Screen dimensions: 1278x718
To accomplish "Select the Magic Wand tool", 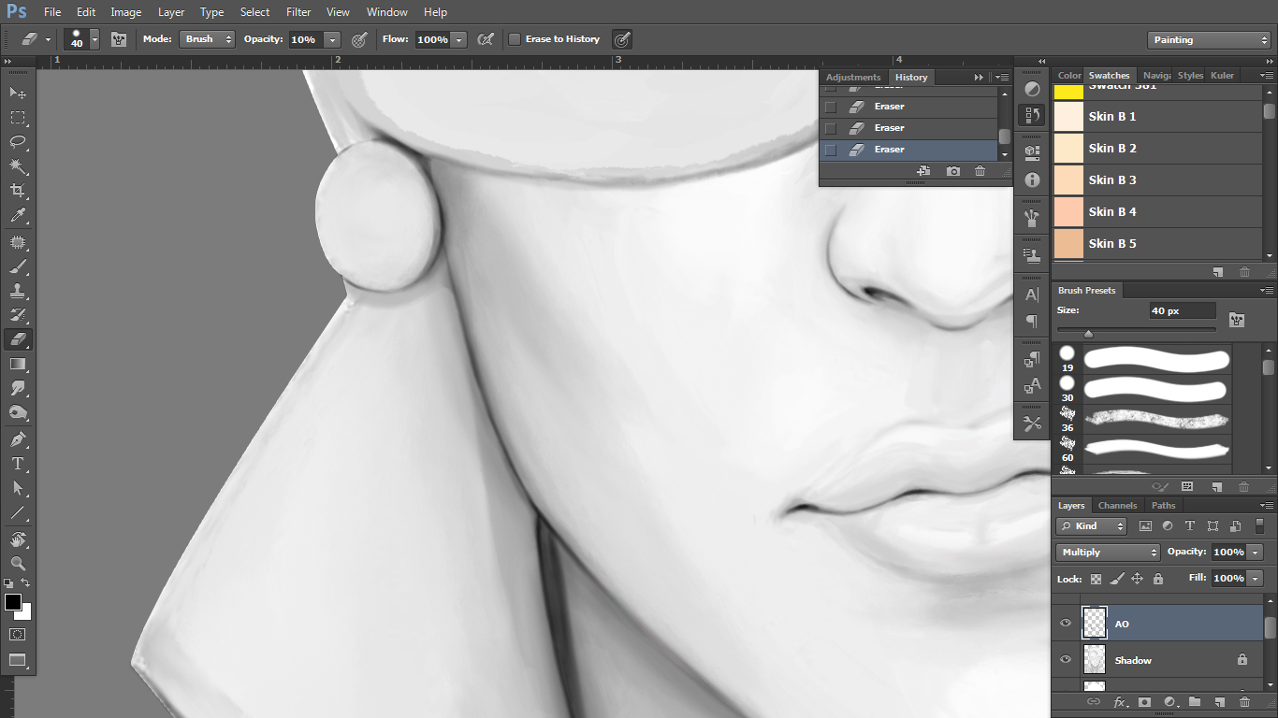I will click(x=18, y=166).
